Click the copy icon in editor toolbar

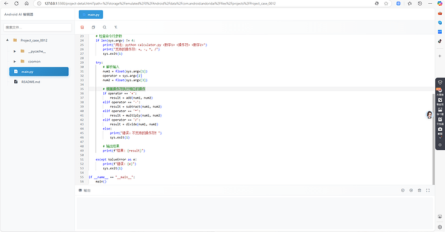(93, 27)
